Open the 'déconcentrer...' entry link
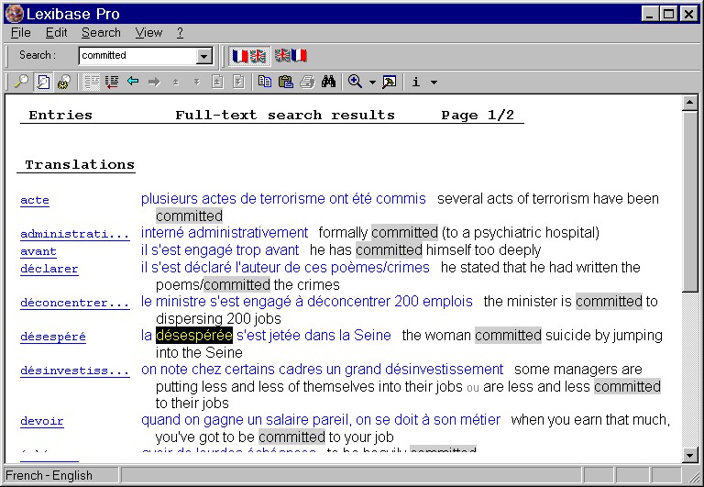Screen dimensions: 704x487 (75, 303)
